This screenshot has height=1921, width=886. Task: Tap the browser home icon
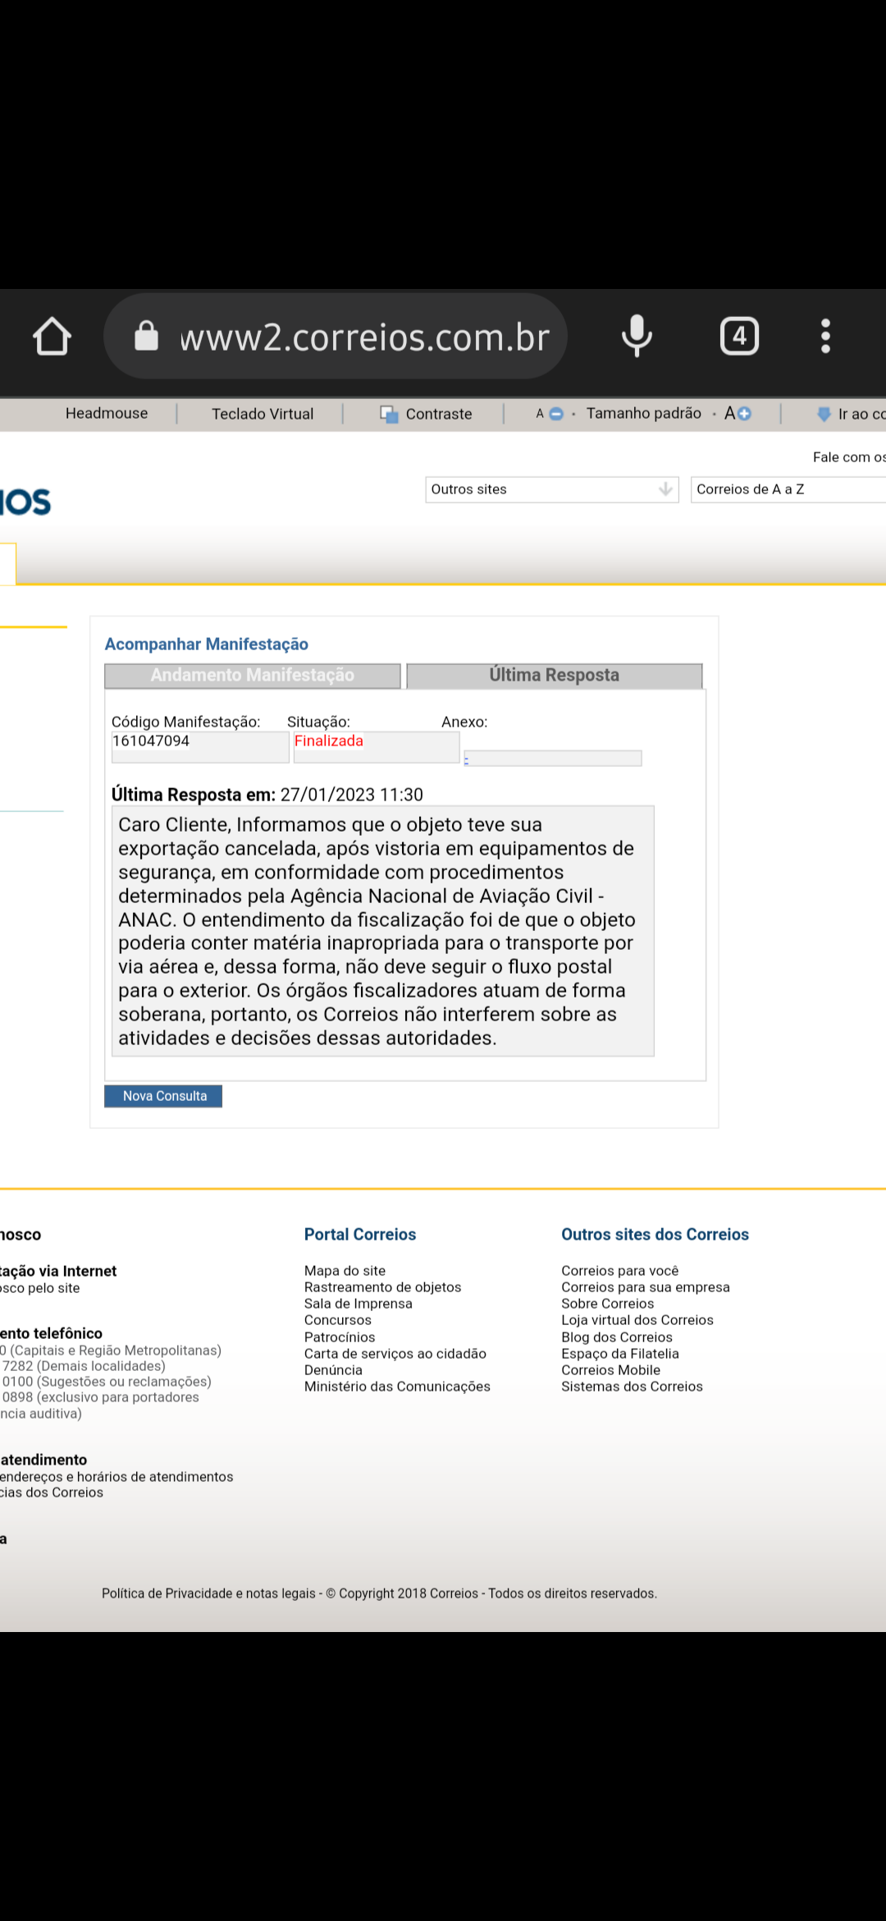coord(52,337)
